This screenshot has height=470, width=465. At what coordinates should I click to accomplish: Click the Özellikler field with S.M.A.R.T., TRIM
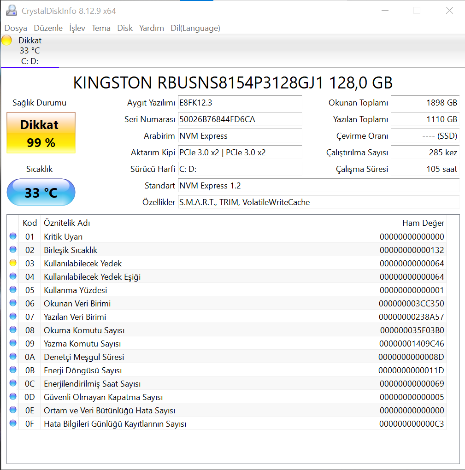point(319,202)
